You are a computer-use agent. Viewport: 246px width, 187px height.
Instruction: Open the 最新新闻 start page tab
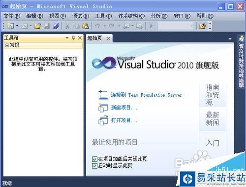pyautogui.click(x=213, y=119)
